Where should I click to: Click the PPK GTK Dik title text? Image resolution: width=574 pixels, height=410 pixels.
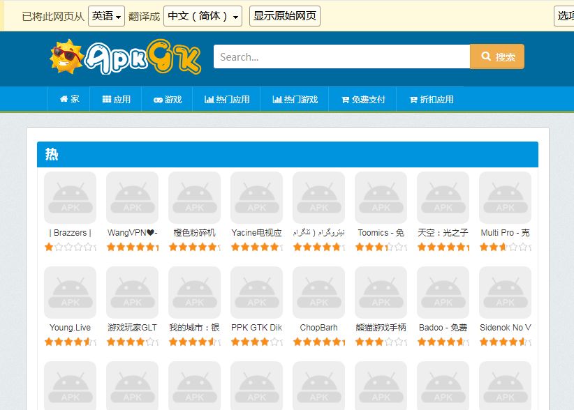tap(256, 328)
